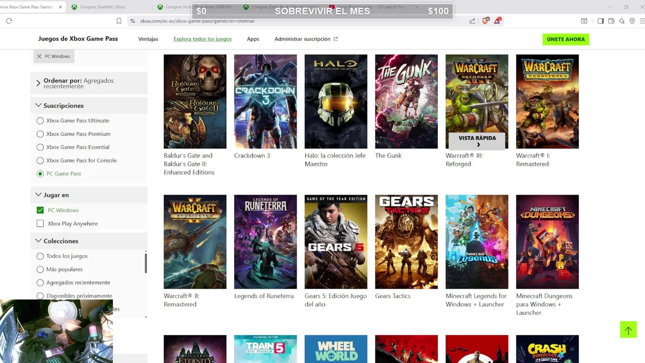Image resolution: width=645 pixels, height=363 pixels.
Task: Click the ÚNETE AHORA button
Action: pos(566,39)
